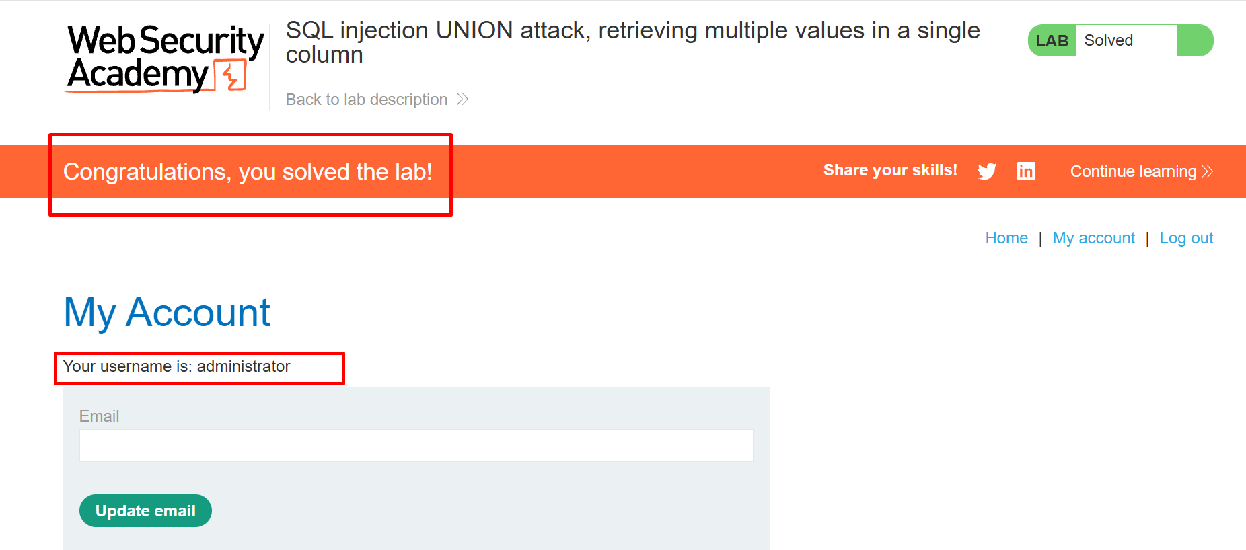The image size is (1246, 550).
Task: Click the My Account heading
Action: tap(167, 312)
